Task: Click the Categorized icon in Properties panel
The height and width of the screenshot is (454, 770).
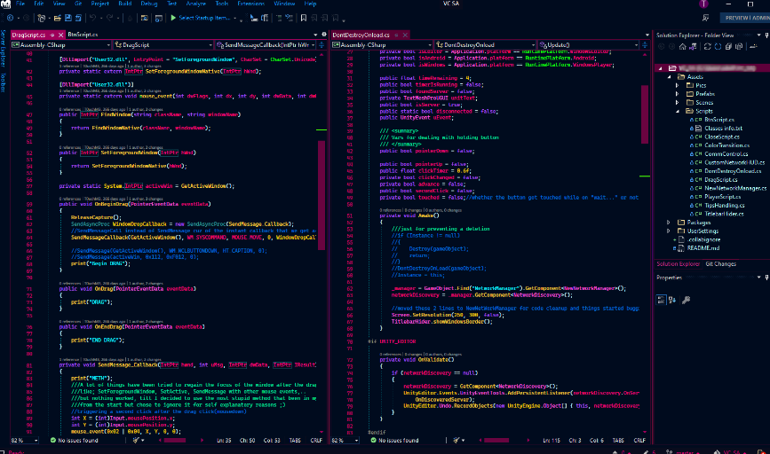Action: (662, 300)
